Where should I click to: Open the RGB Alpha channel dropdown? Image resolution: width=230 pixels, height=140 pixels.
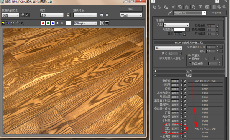coord(85,23)
